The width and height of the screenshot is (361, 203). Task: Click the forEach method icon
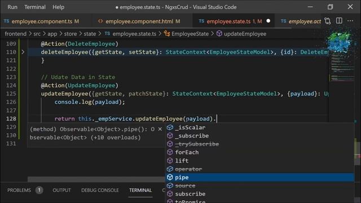(170, 152)
